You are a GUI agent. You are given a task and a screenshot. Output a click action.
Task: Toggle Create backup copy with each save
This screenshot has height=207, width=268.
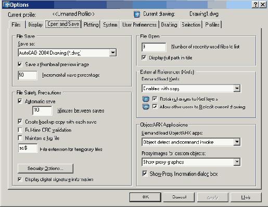pyautogui.click(x=20, y=121)
